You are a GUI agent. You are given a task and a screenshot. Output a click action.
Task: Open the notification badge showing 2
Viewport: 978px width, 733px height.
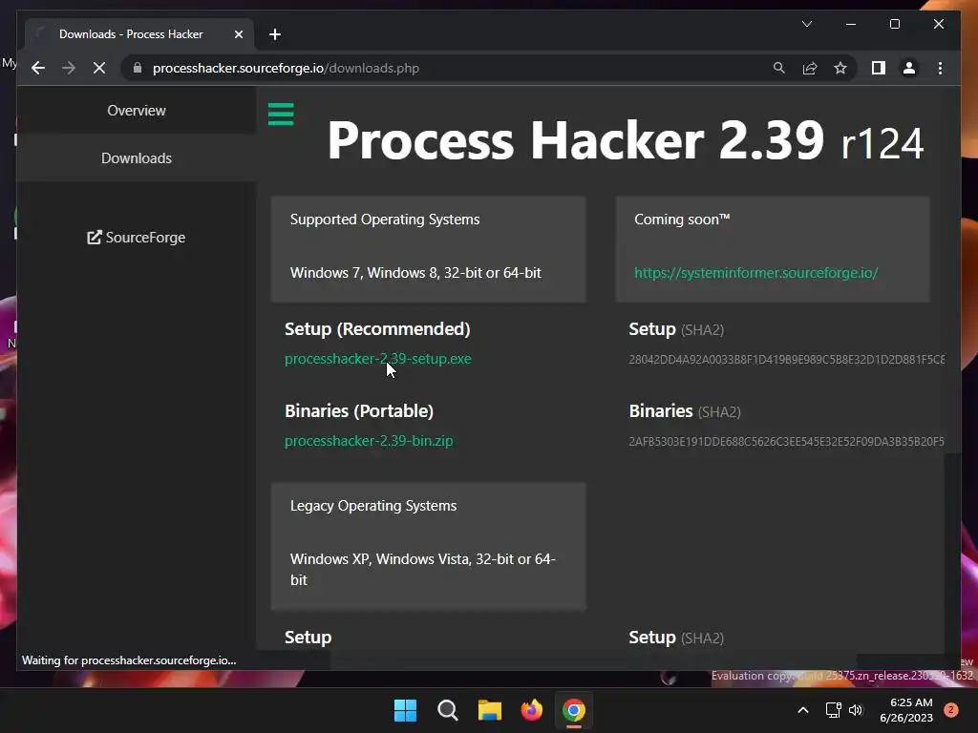[x=951, y=710]
